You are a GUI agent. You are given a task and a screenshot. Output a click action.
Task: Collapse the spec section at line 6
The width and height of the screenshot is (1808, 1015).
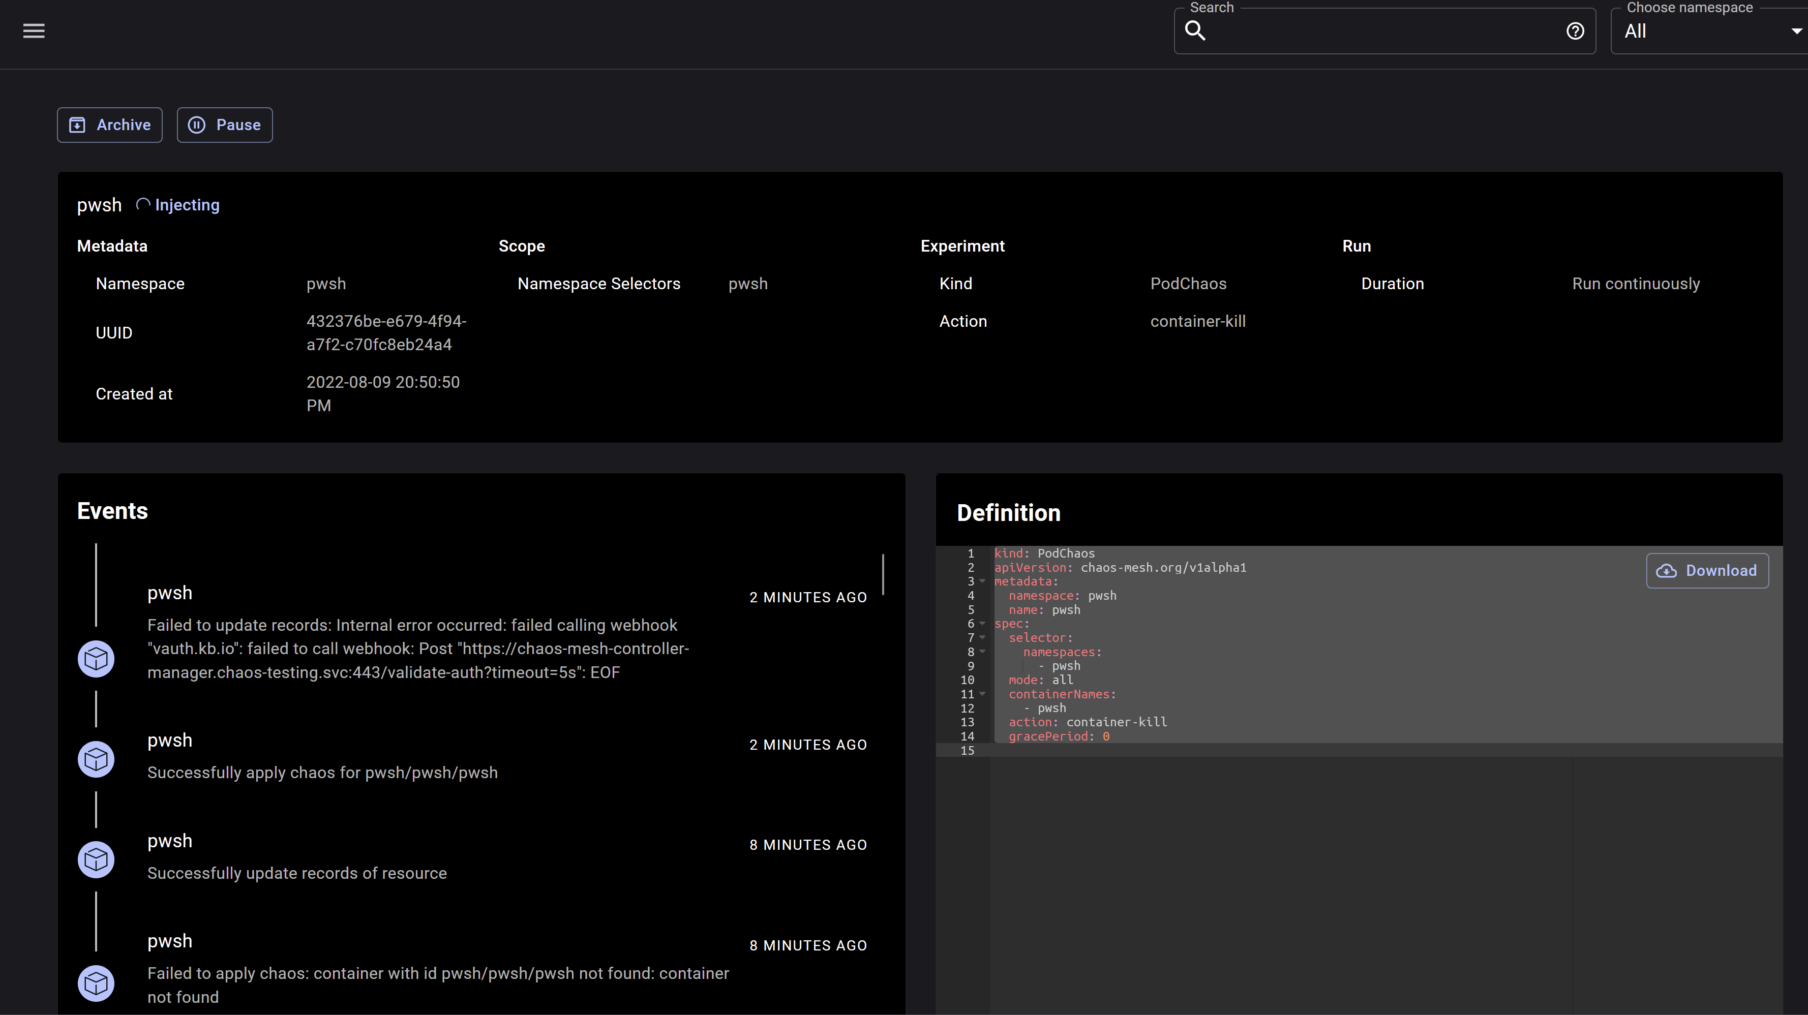click(x=982, y=624)
